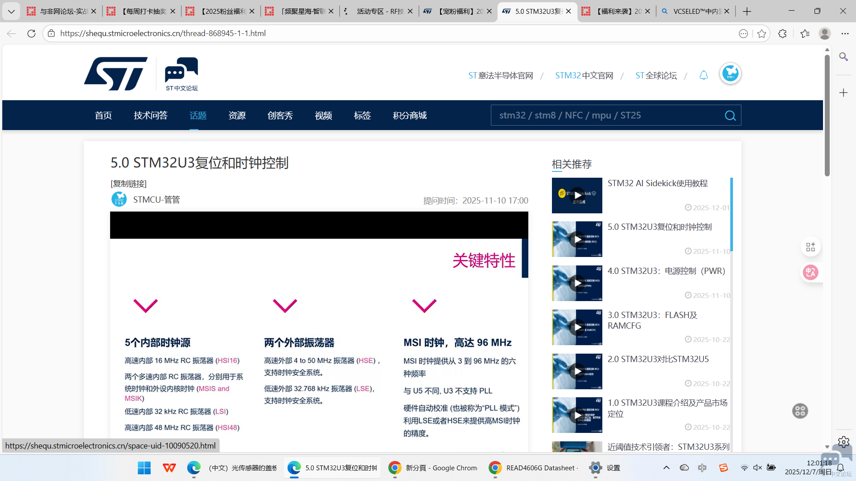
Task: Open READ4606G Datasheet Chrome taskbar window
Action: coord(533,468)
